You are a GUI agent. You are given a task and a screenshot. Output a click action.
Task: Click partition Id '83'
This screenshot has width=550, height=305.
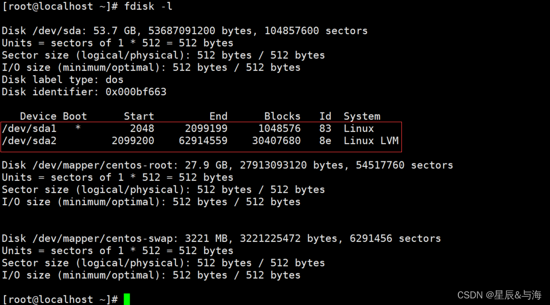[x=325, y=128]
